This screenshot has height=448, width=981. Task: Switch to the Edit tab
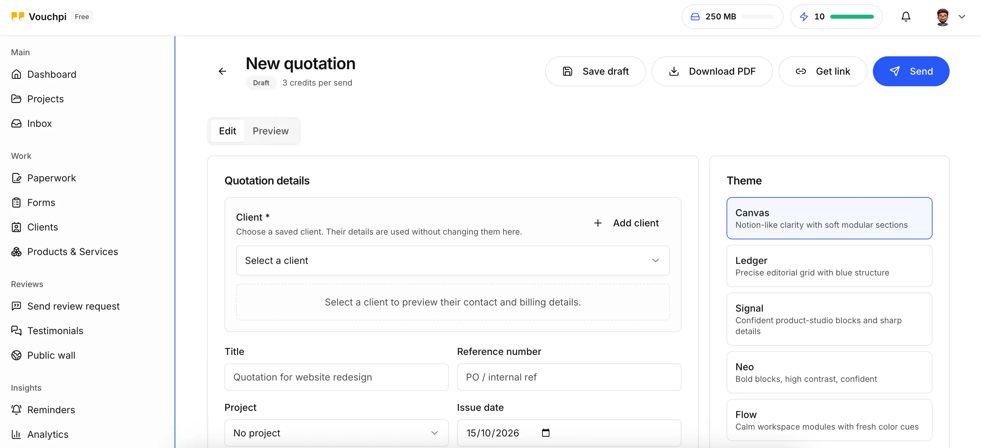(228, 131)
